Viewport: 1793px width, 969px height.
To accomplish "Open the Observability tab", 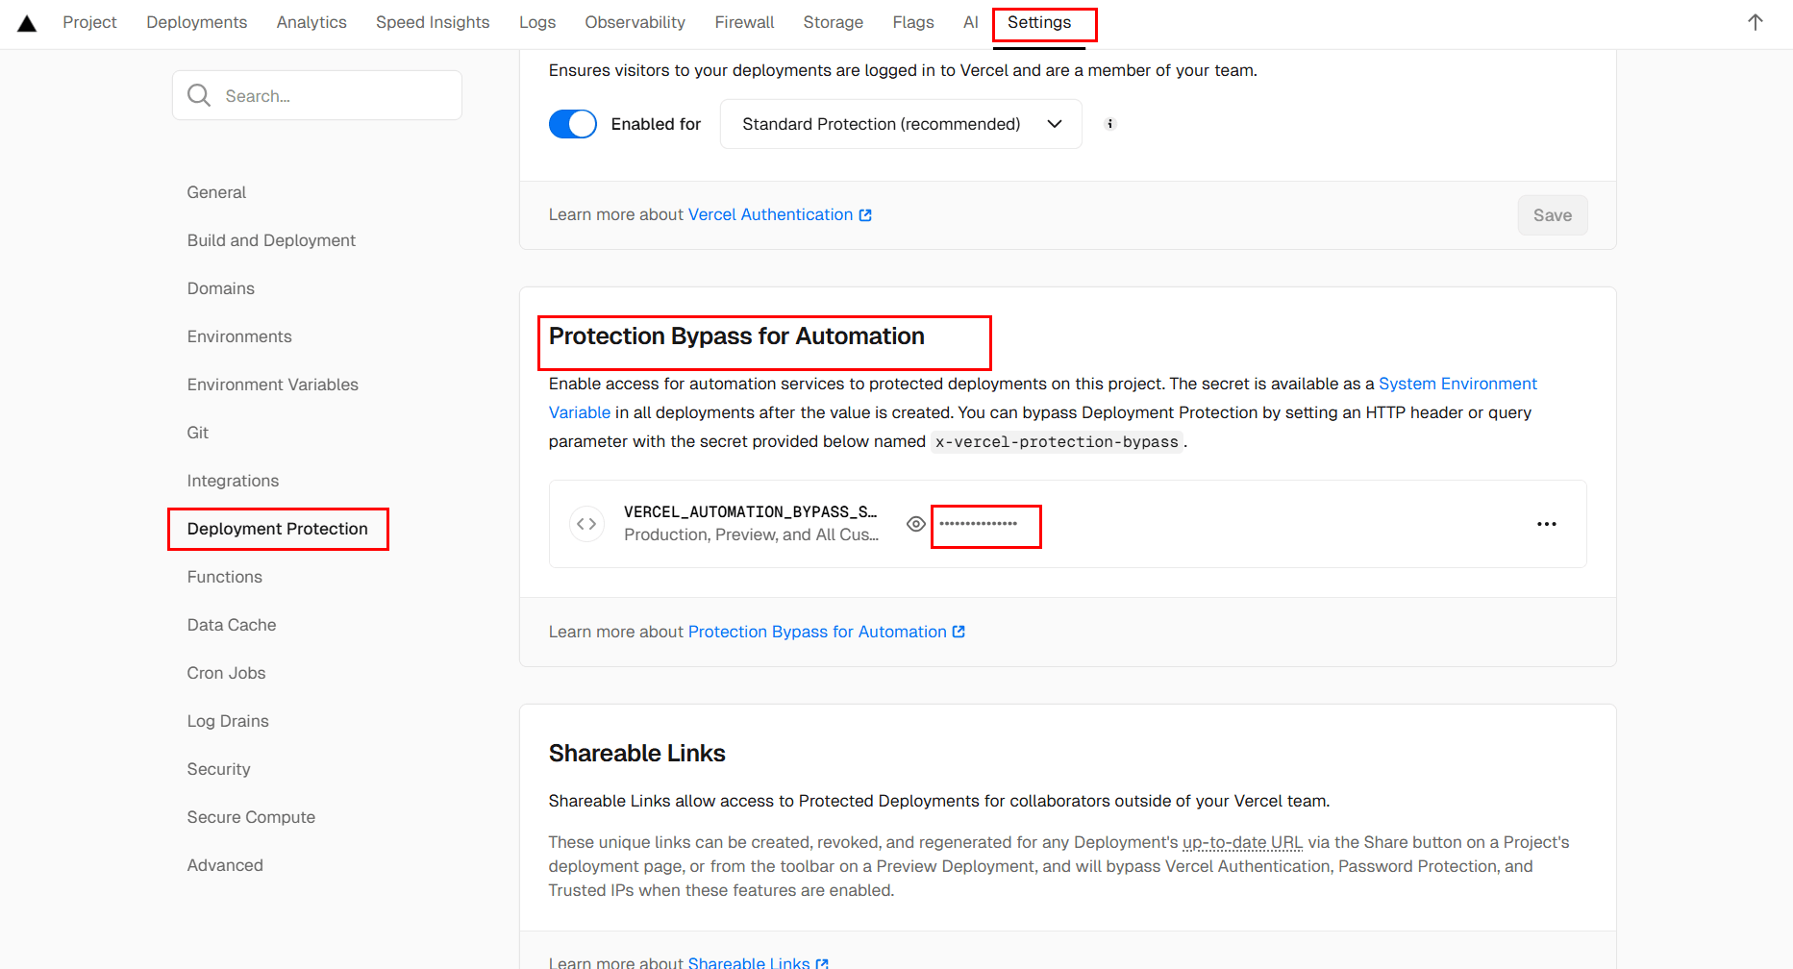I will [x=635, y=22].
